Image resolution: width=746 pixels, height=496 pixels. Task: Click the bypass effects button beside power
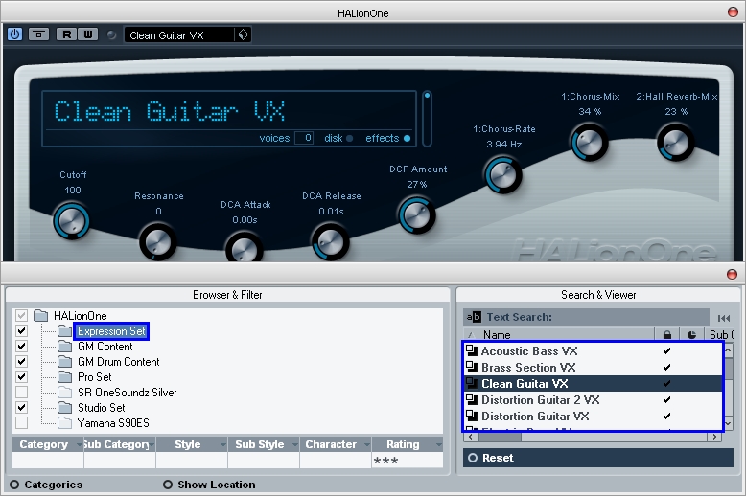[x=38, y=34]
